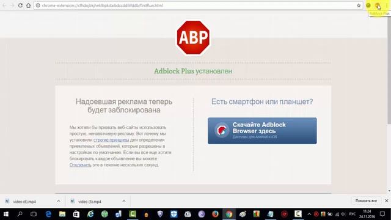Screen dimensions: 391x220
Task: Bookmark this page with the star icon
Action: pos(359,5)
